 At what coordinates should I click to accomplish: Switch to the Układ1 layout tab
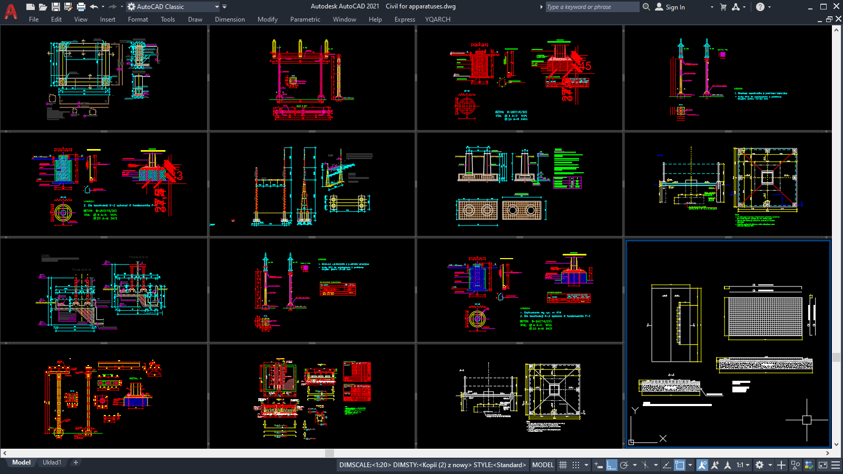pos(52,462)
